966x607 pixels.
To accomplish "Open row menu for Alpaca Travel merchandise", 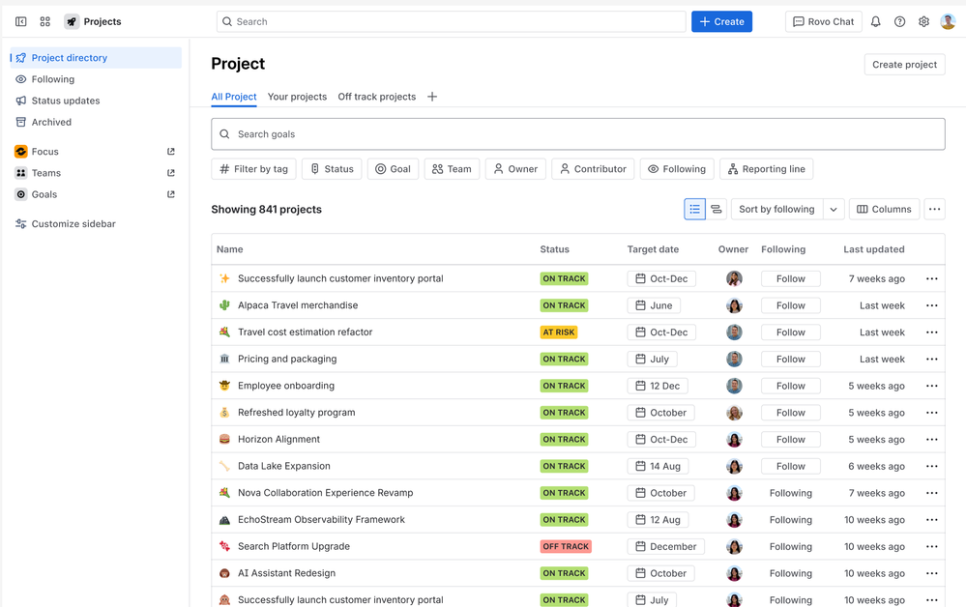I will pyautogui.click(x=931, y=305).
